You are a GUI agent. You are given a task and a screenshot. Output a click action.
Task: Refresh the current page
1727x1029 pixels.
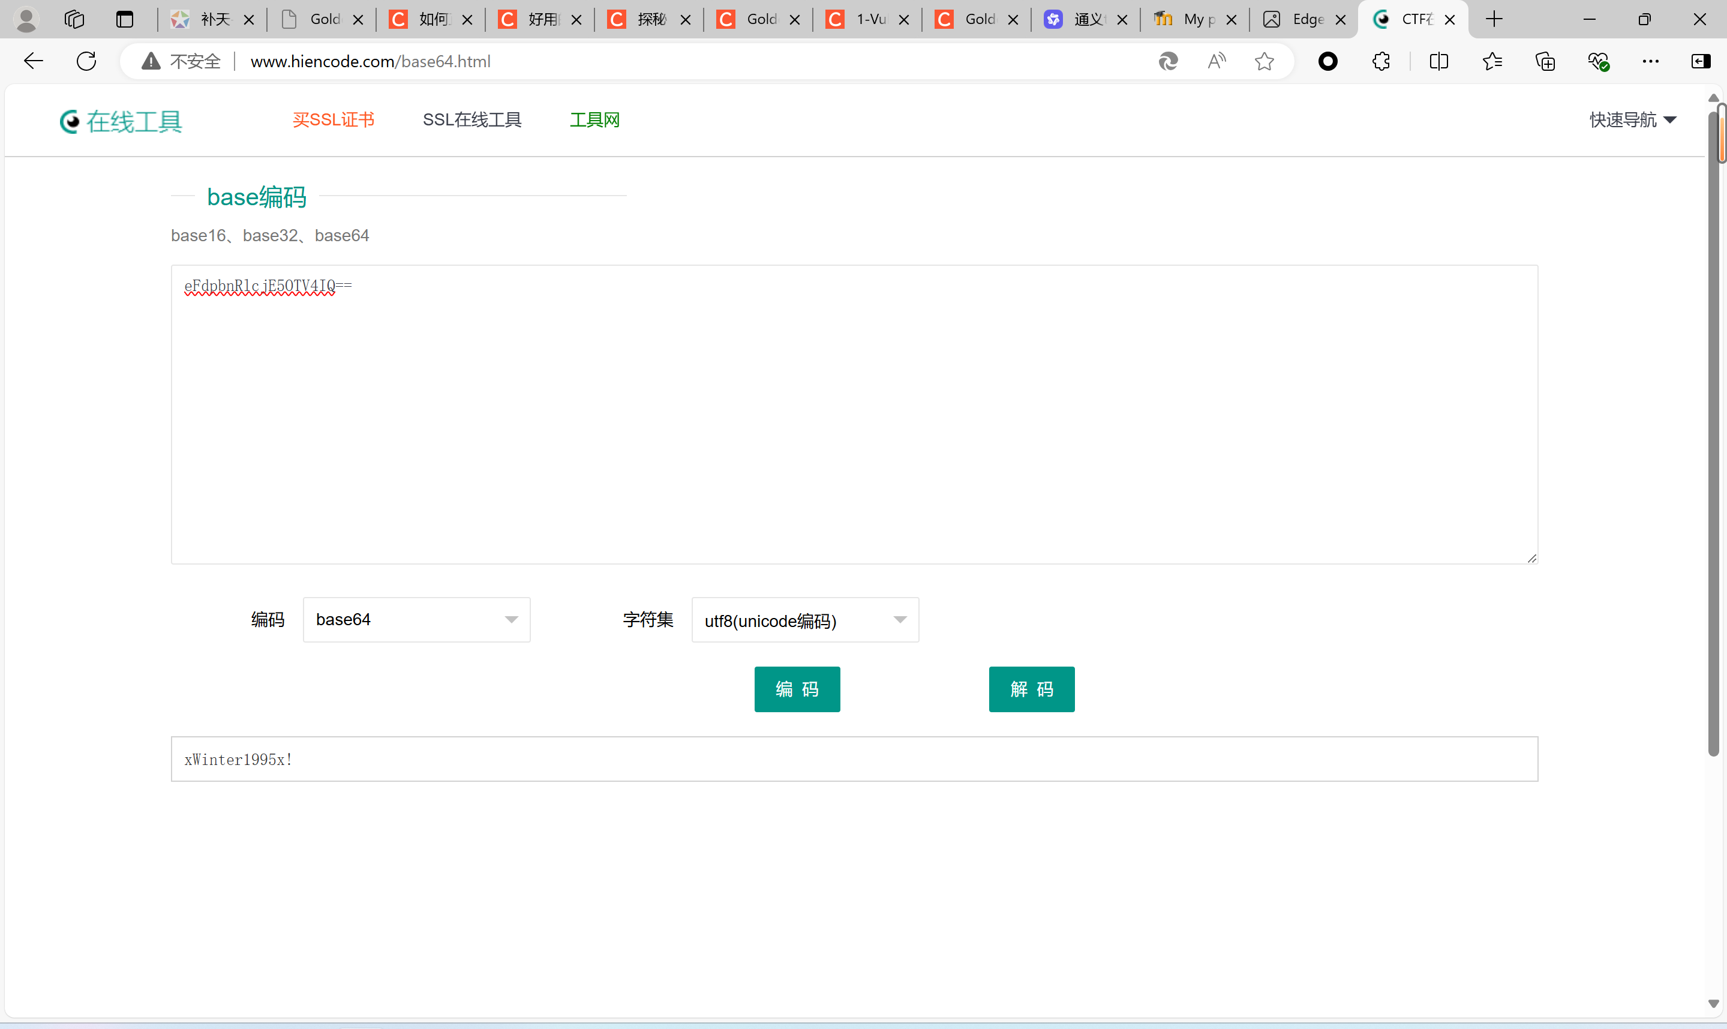[x=86, y=61]
